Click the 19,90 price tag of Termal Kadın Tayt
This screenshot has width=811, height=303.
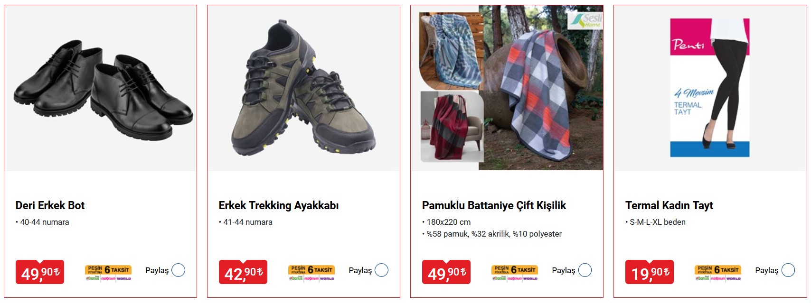click(650, 272)
